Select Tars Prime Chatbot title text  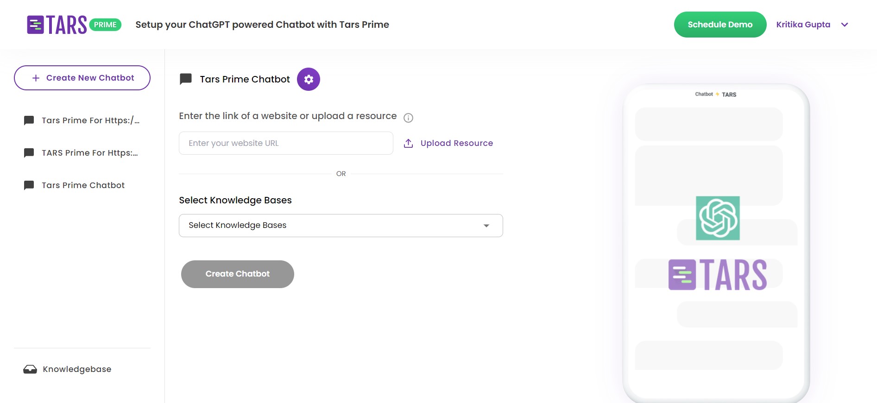245,79
